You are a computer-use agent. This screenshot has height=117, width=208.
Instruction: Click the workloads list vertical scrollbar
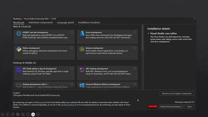(x=142, y=38)
